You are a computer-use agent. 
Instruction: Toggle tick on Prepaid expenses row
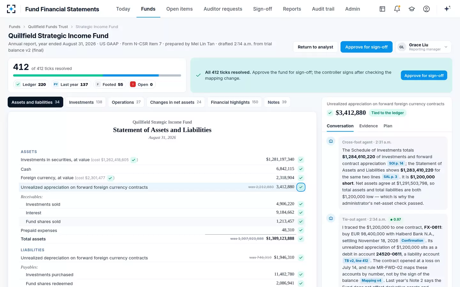(x=301, y=230)
